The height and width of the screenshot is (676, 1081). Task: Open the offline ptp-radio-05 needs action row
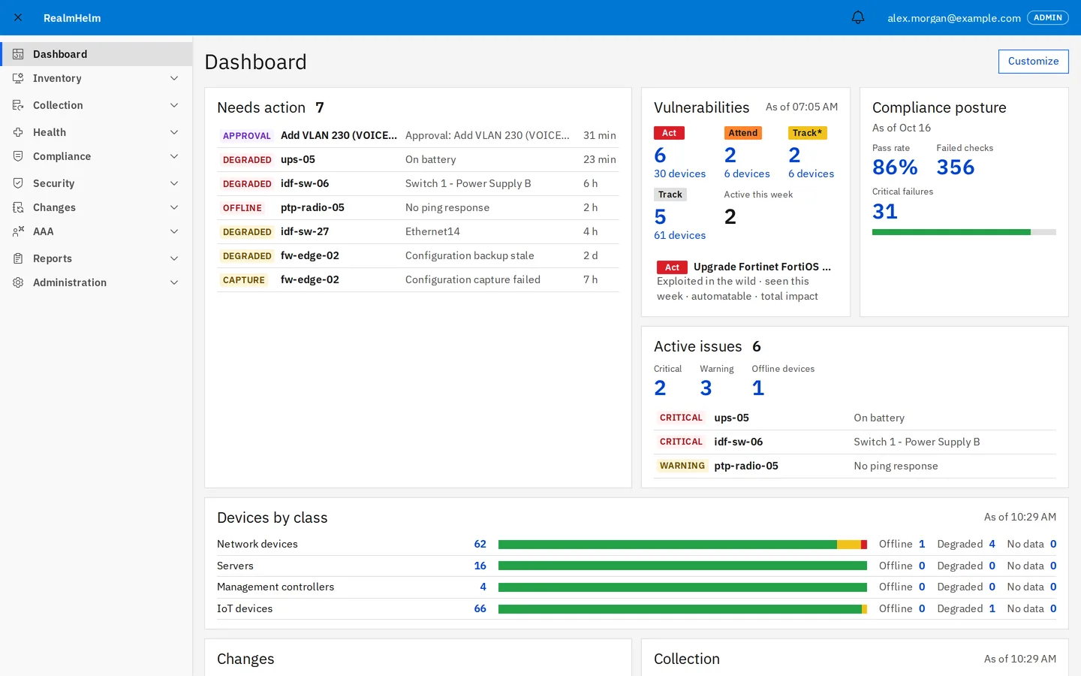[x=418, y=207]
